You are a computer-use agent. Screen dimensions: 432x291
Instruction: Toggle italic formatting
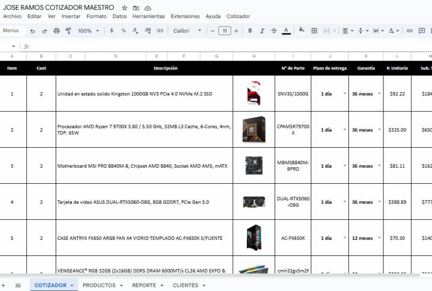point(262,31)
